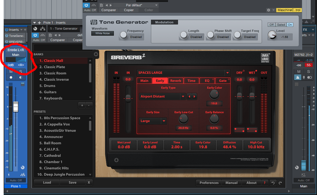
Task: Click plus icon beside Piste 1 - Inserts
Action: click(x=39, y=23)
